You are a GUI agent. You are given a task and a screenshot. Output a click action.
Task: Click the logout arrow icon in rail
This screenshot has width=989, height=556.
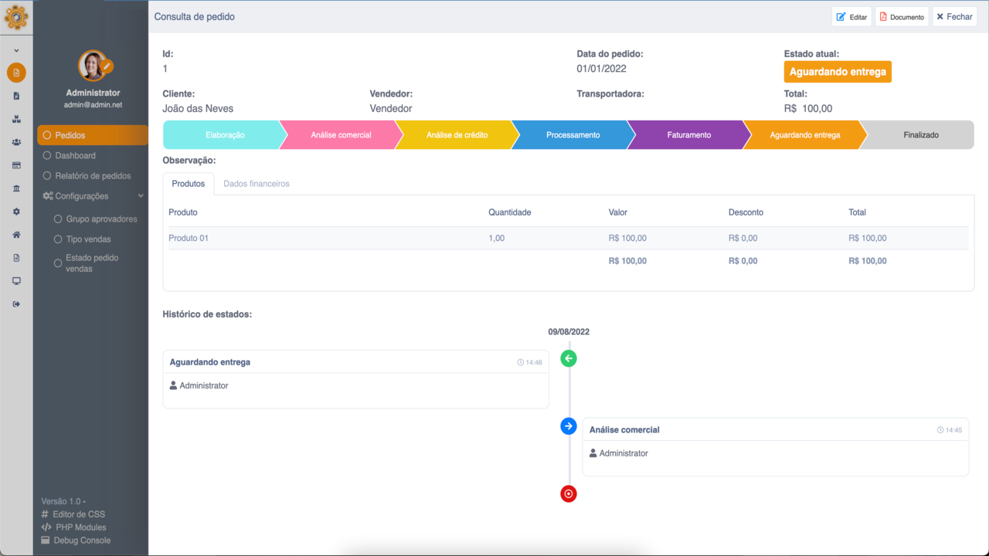[x=16, y=304]
